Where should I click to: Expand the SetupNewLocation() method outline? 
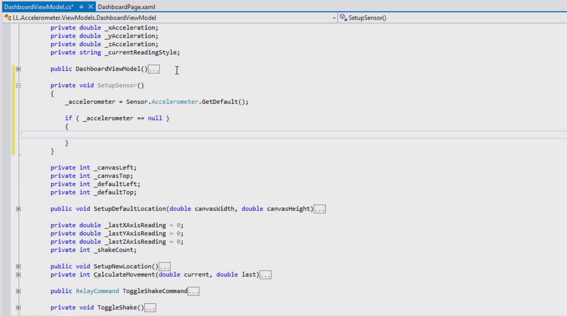[18, 267]
